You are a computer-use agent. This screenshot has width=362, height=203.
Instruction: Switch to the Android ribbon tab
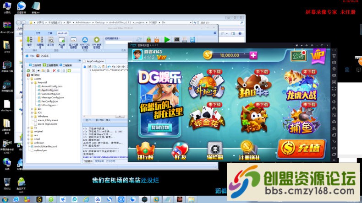(63, 33)
